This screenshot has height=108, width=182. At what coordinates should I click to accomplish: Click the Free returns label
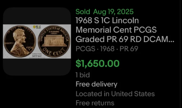click(95, 103)
